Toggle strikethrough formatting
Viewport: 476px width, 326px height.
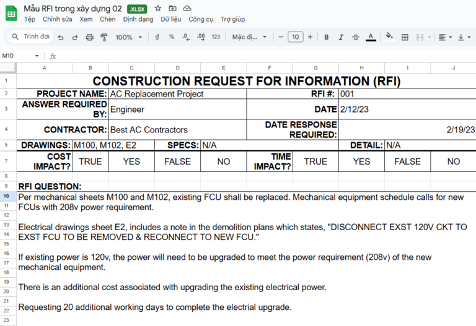coord(356,37)
